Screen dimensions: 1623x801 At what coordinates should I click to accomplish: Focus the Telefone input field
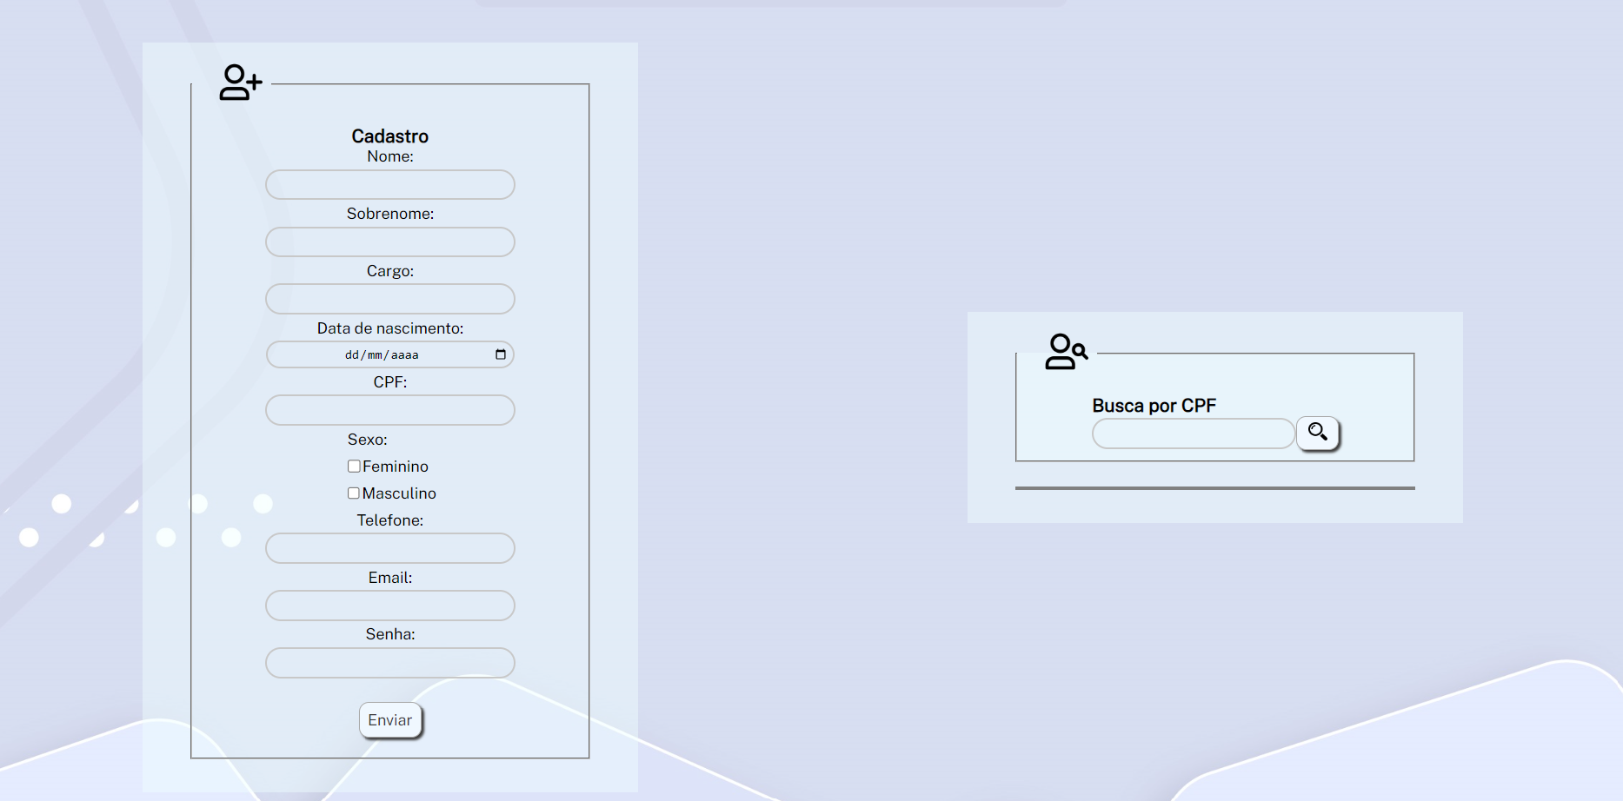389,548
